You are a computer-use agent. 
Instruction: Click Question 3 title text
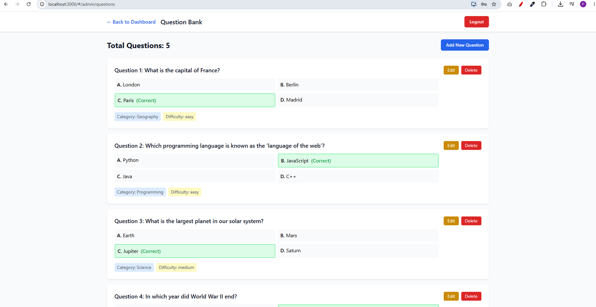pos(189,221)
